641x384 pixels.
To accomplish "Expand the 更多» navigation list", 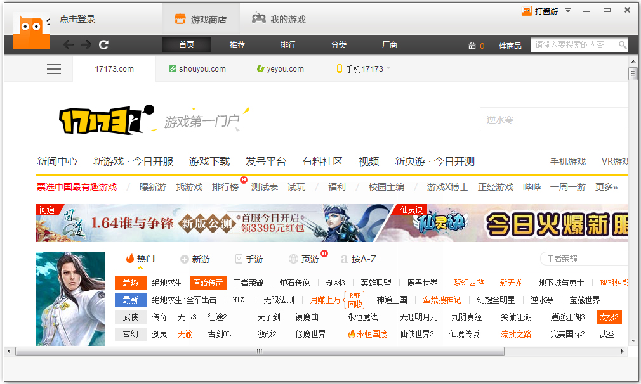I will pos(606,187).
